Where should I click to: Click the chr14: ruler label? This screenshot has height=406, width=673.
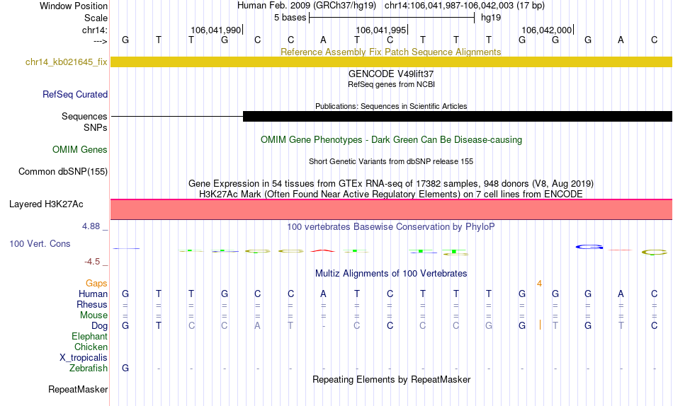click(95, 30)
